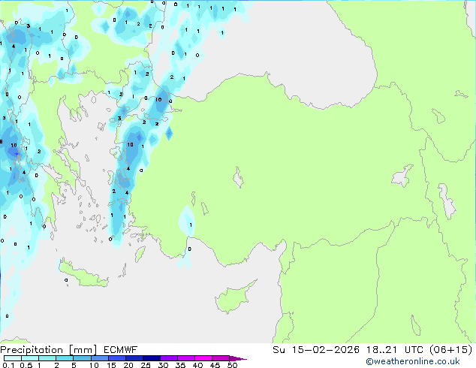Click the over-50 arrow tip of the legend
The image size is (476, 368).
[238, 358]
